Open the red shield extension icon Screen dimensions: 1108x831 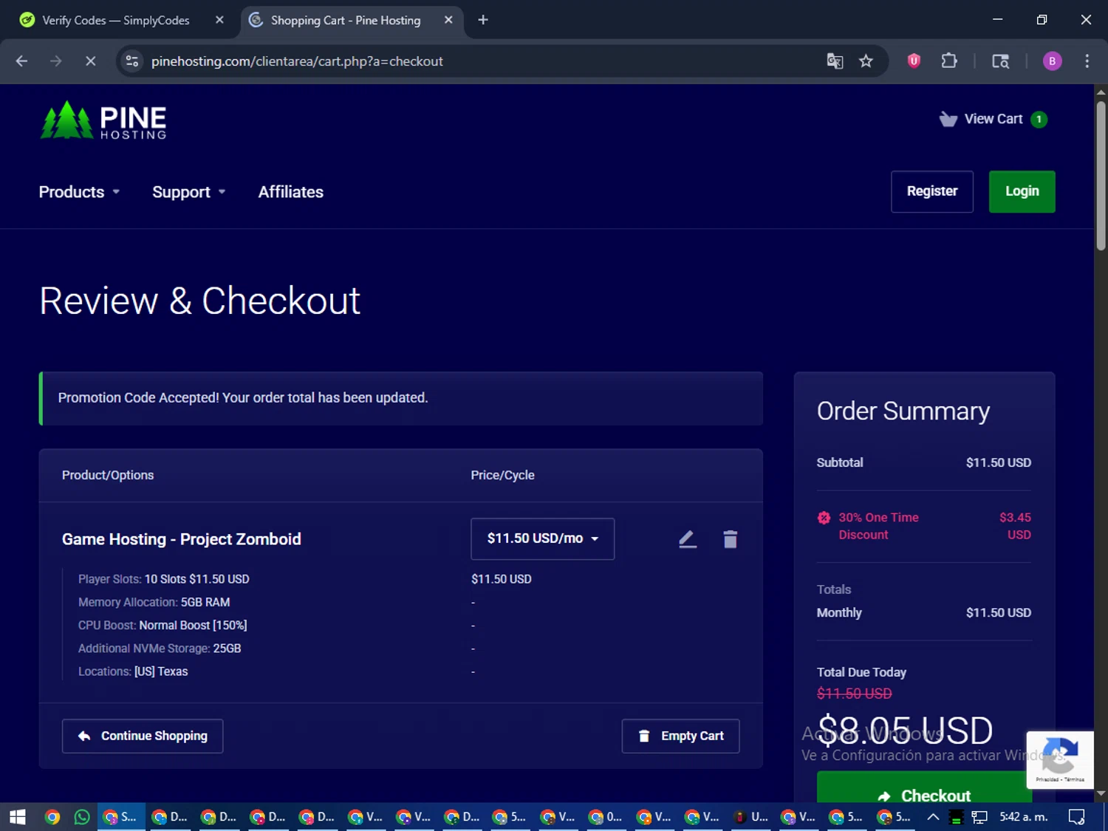pos(914,61)
